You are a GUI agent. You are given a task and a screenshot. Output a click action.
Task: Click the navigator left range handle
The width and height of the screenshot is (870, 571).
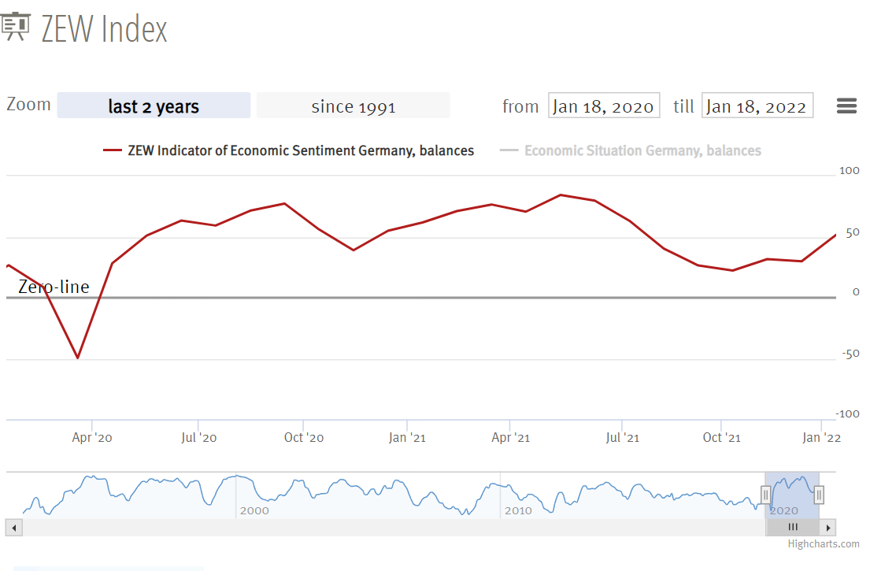(x=765, y=495)
